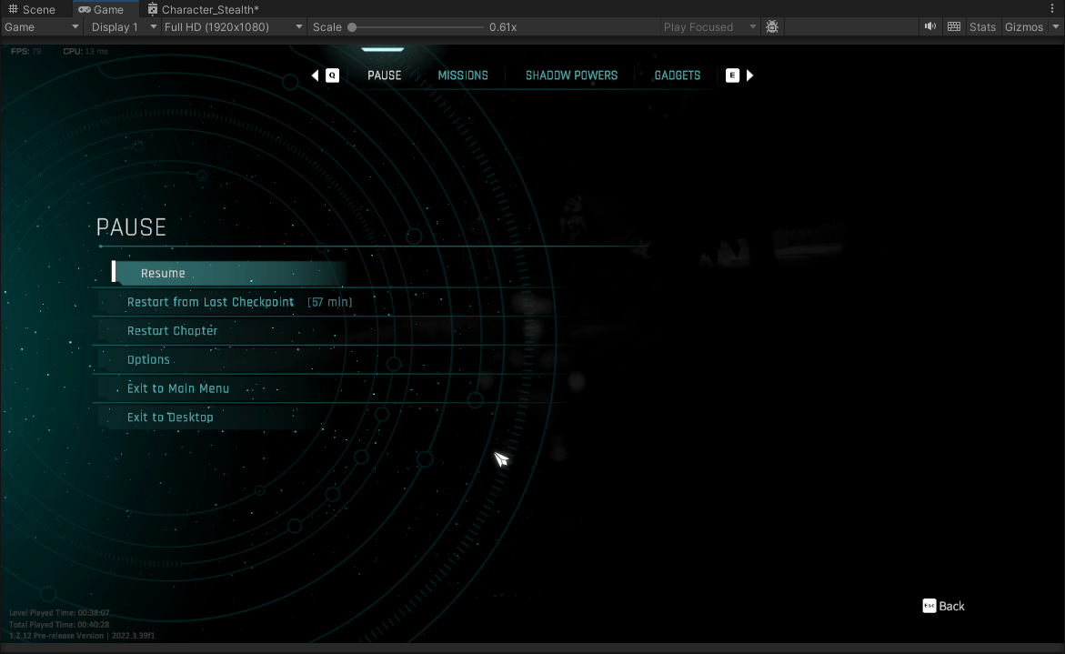Open the three-dot window options menu
Viewport: 1065px width, 654px height.
click(x=1052, y=9)
